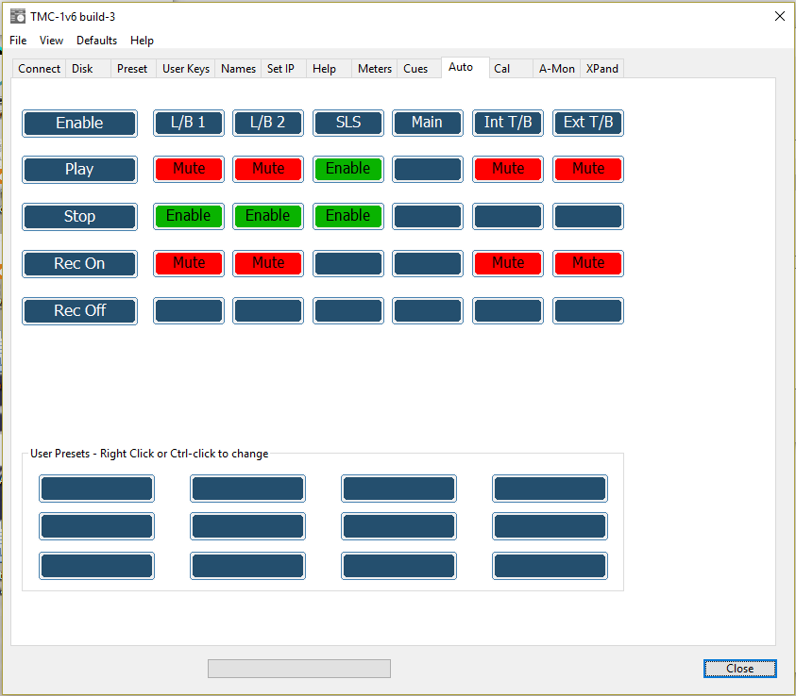Image resolution: width=796 pixels, height=696 pixels.
Task: Click the TMC application icon in title bar
Action: (18, 16)
